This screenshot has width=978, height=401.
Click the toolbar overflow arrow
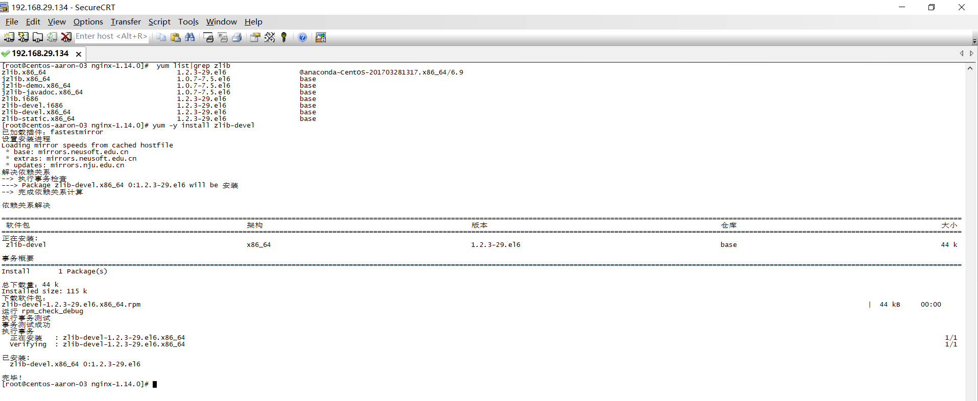pyautogui.click(x=974, y=41)
